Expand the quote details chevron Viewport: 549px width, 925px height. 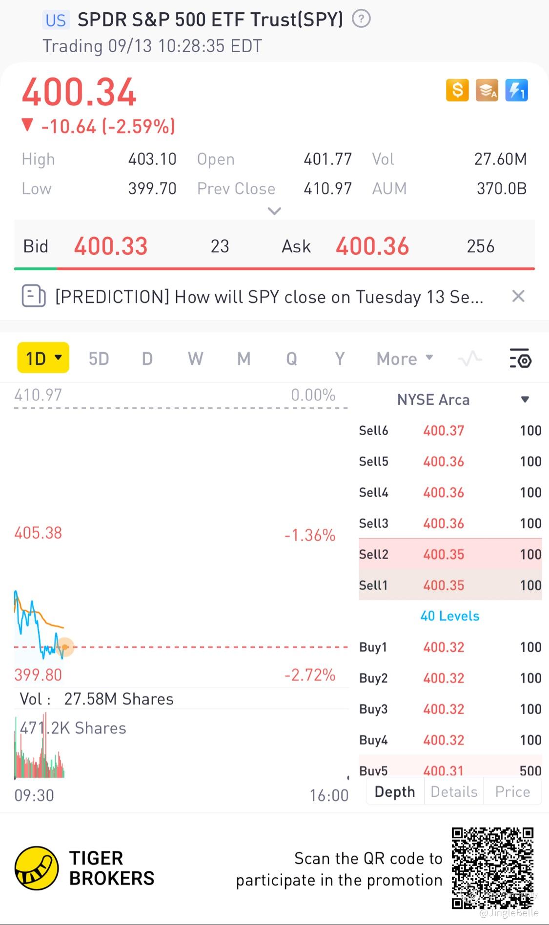(x=275, y=211)
